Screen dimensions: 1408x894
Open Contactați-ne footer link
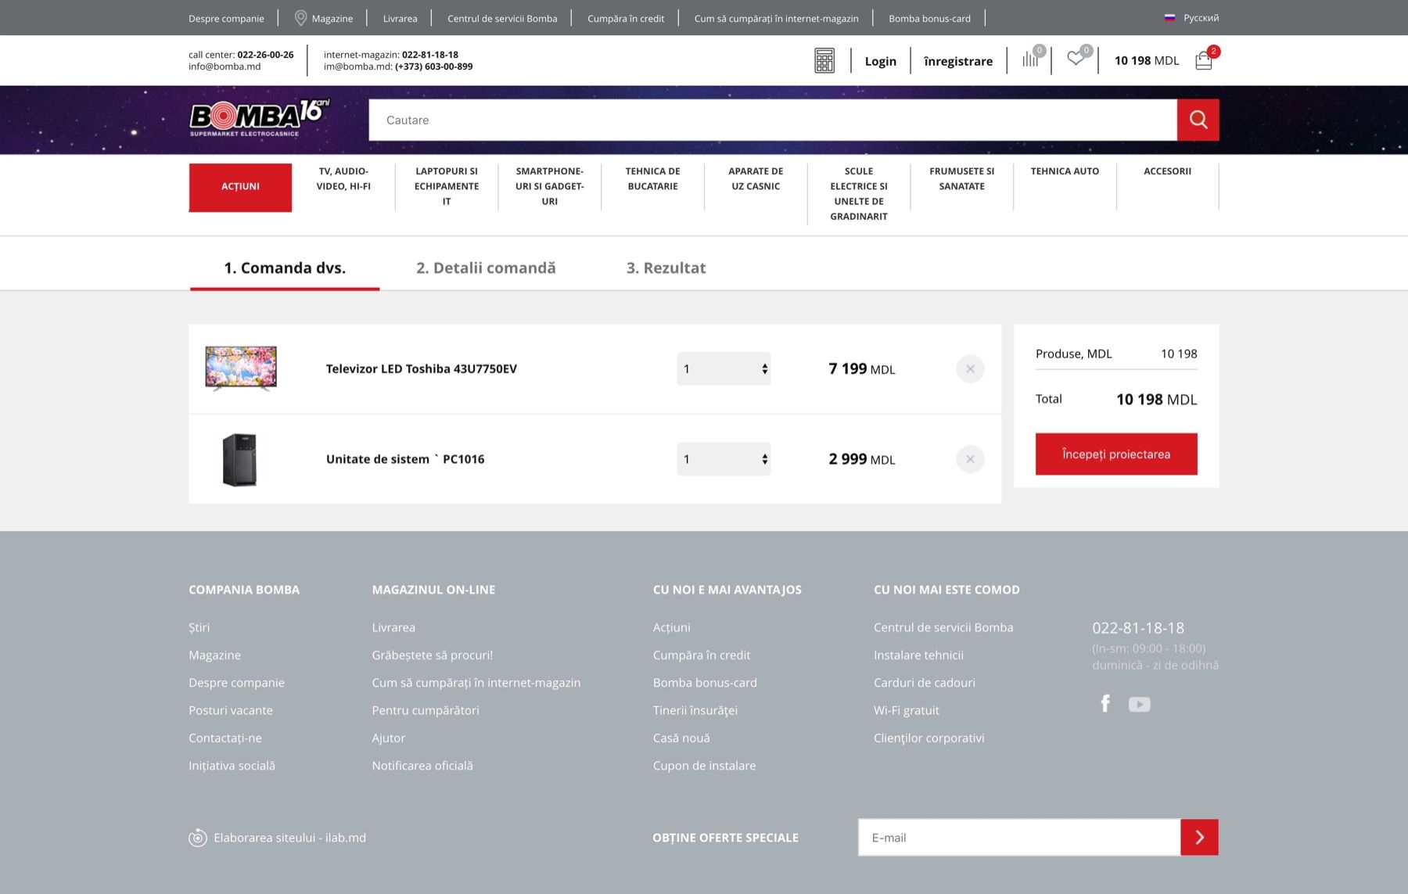225,738
